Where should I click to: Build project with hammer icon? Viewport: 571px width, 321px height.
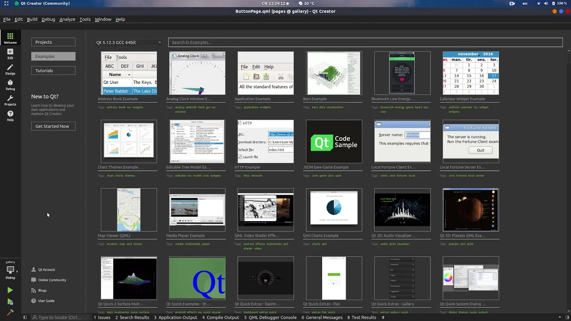tap(10, 312)
